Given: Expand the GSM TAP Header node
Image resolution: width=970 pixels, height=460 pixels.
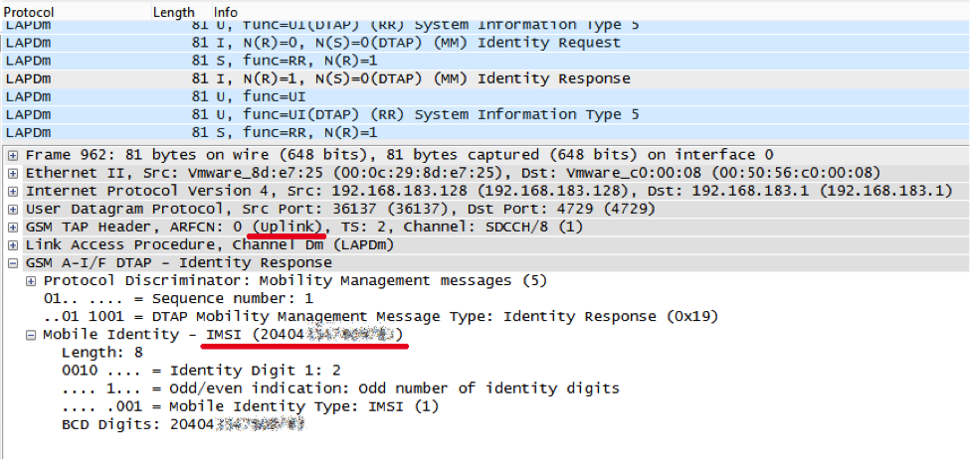Looking at the screenshot, I should (x=13, y=227).
